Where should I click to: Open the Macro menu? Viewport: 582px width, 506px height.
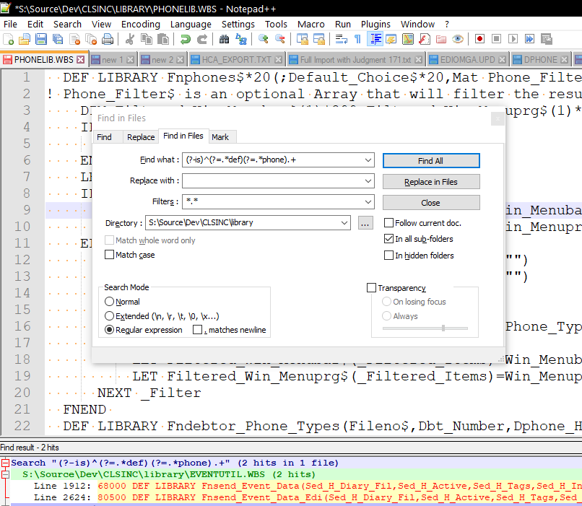pos(311,24)
